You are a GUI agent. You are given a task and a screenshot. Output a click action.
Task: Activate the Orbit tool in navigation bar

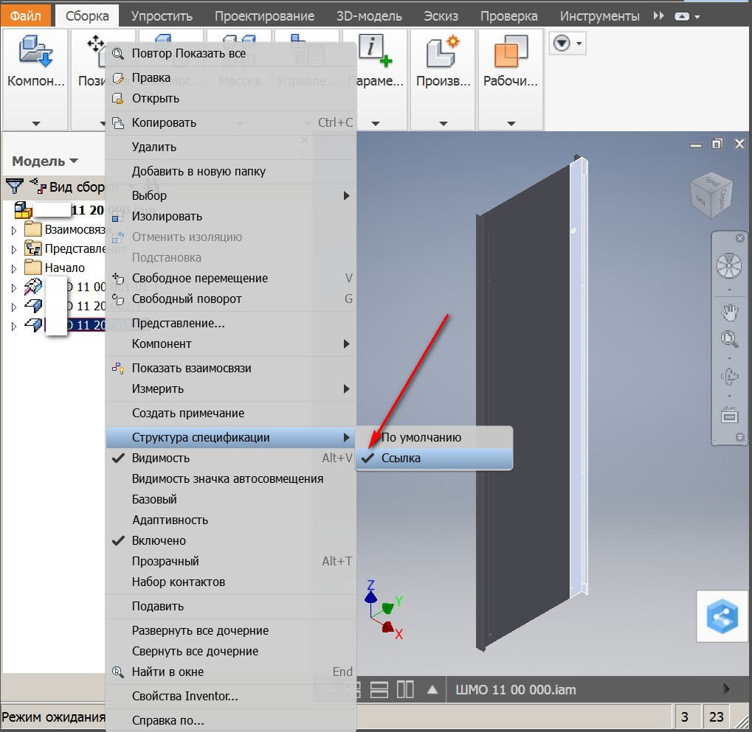[x=729, y=377]
